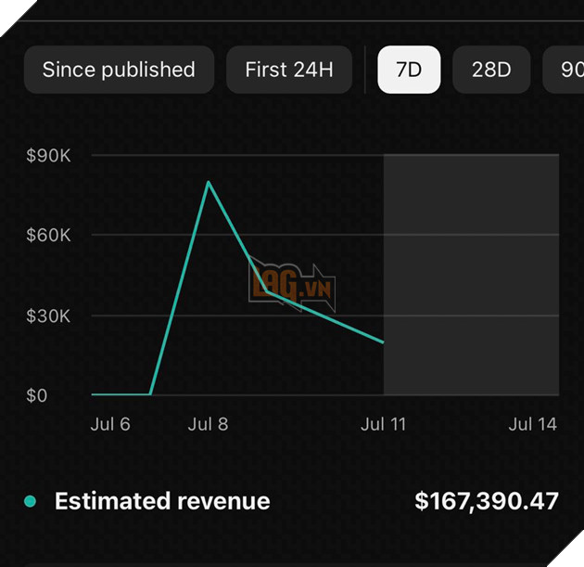Click the $0 axis label
The width and height of the screenshot is (584, 567).
point(37,396)
